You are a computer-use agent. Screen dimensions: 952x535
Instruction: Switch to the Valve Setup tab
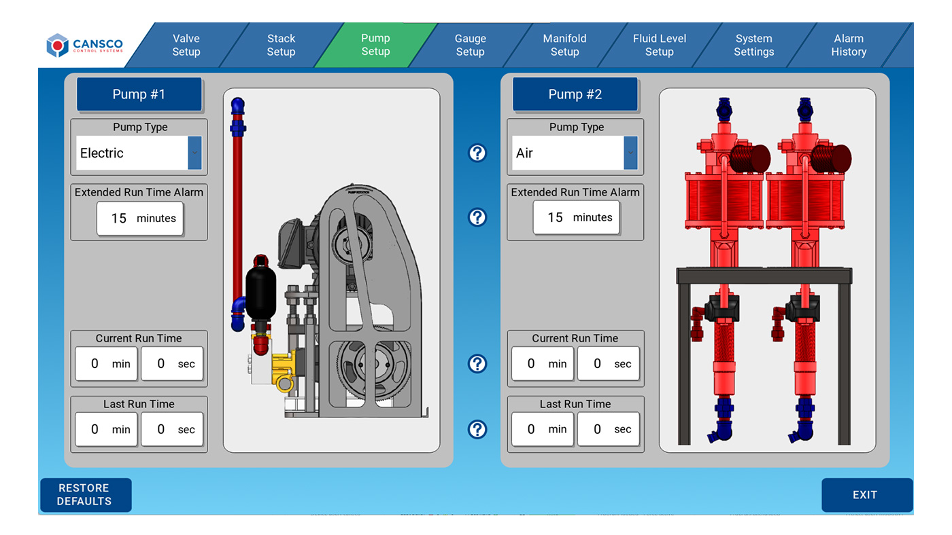(x=186, y=45)
